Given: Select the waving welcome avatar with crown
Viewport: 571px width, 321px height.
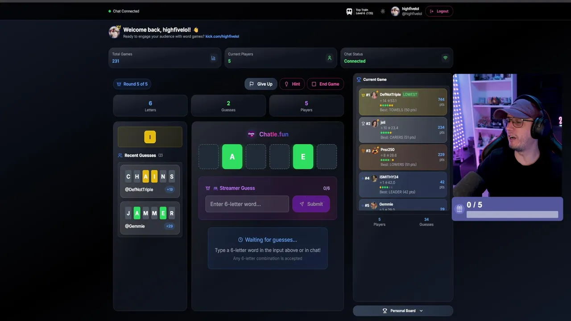Looking at the screenshot, I should [x=115, y=32].
